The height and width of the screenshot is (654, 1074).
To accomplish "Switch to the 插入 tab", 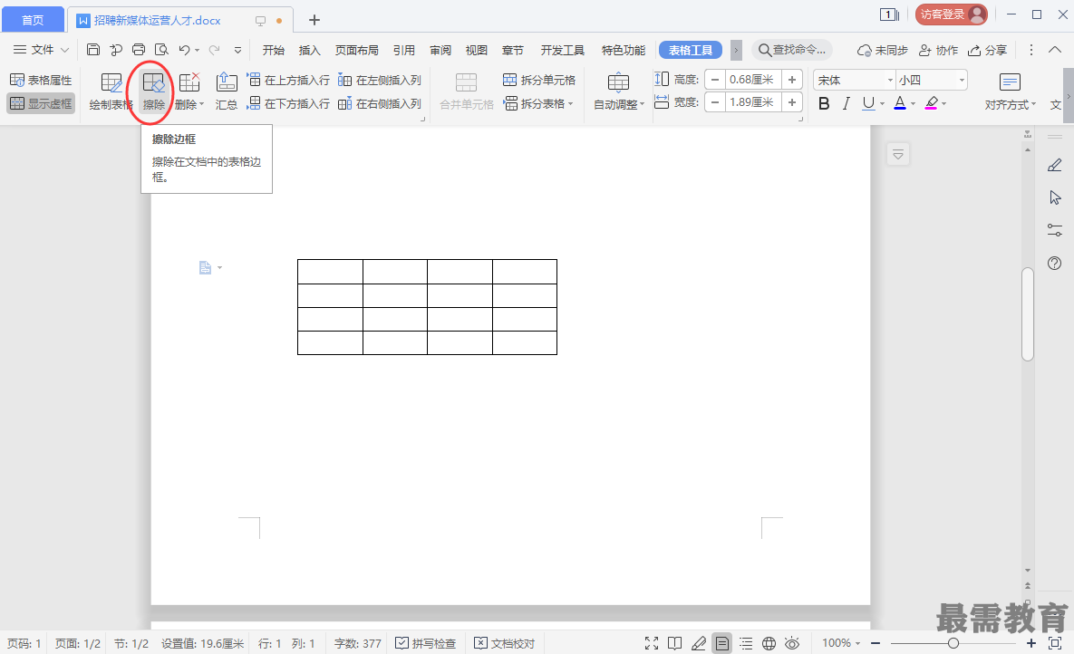I will point(310,50).
